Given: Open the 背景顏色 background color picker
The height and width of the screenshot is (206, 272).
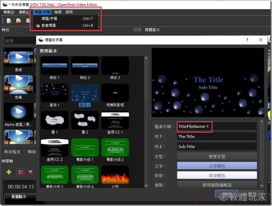Looking at the screenshot, I should [x=217, y=175].
